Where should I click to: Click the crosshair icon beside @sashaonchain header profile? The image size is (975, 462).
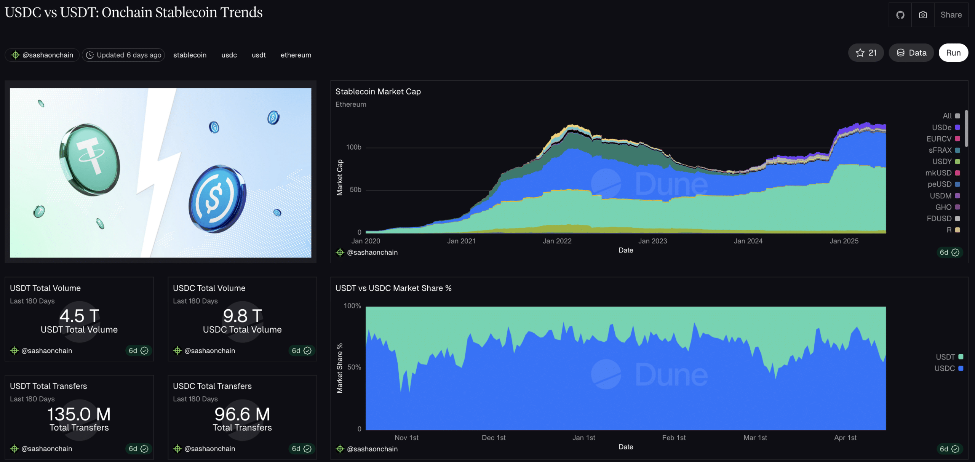click(15, 54)
